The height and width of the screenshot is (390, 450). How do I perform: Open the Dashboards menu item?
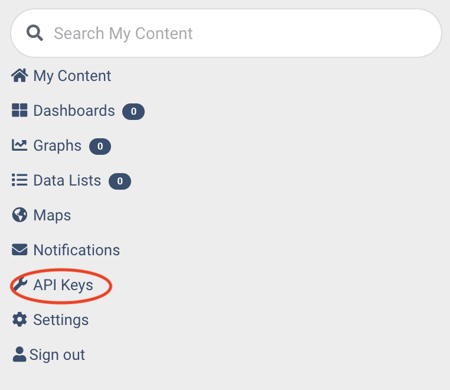pos(74,111)
